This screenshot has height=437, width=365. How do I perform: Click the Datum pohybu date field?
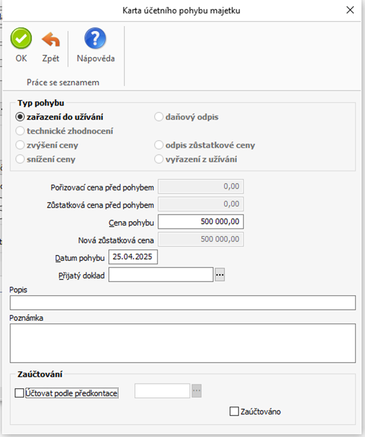click(x=133, y=257)
